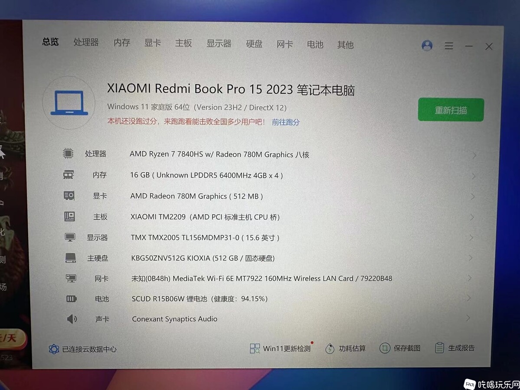520x390 pixels.
Task: Click the motherboard icon
Action: click(x=69, y=216)
